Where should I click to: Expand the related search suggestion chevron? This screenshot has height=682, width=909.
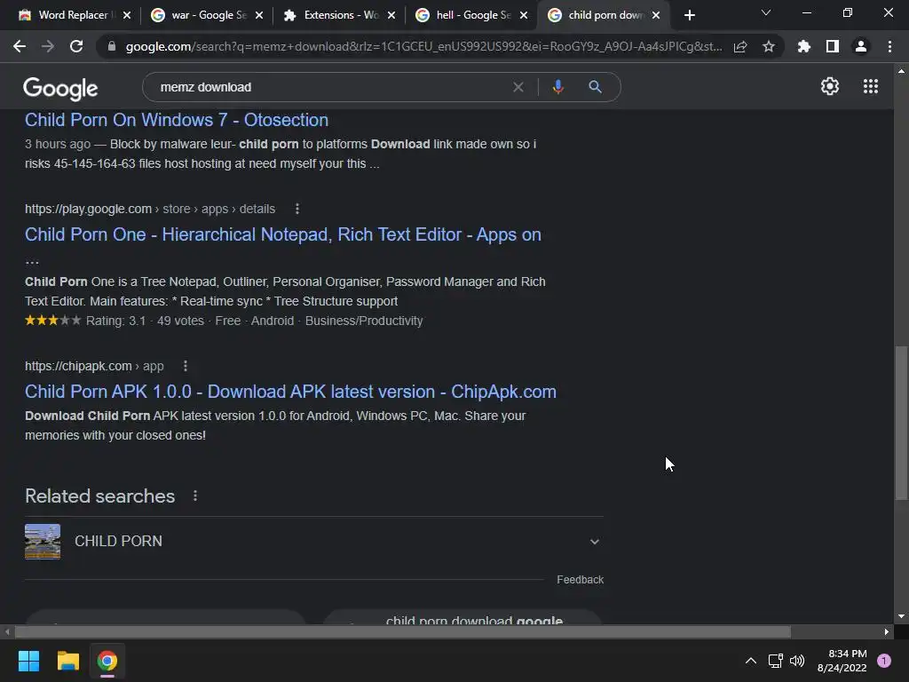[594, 542]
